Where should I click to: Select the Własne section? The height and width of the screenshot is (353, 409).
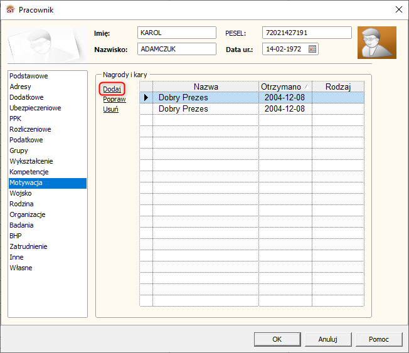click(48, 268)
